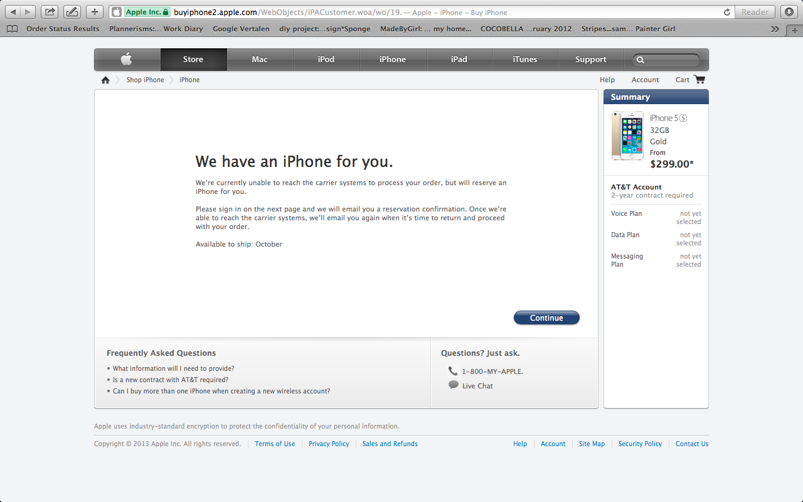The image size is (803, 502).
Task: Open the iTunes tab
Action: 525,60
